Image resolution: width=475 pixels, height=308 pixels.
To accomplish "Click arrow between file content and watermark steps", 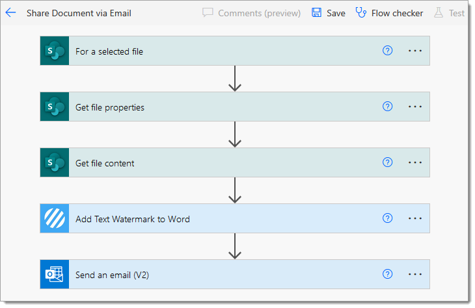I will 235,190.
